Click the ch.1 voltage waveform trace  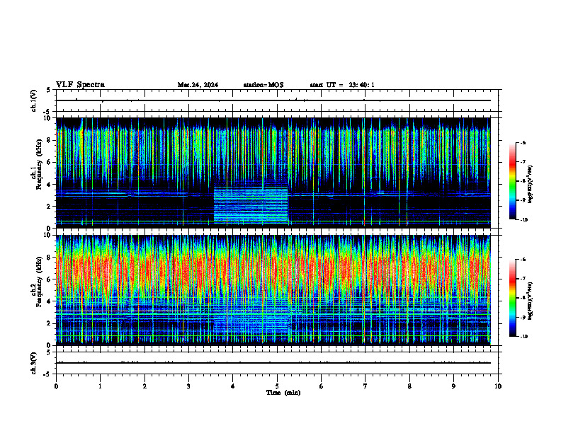[x=273, y=100]
